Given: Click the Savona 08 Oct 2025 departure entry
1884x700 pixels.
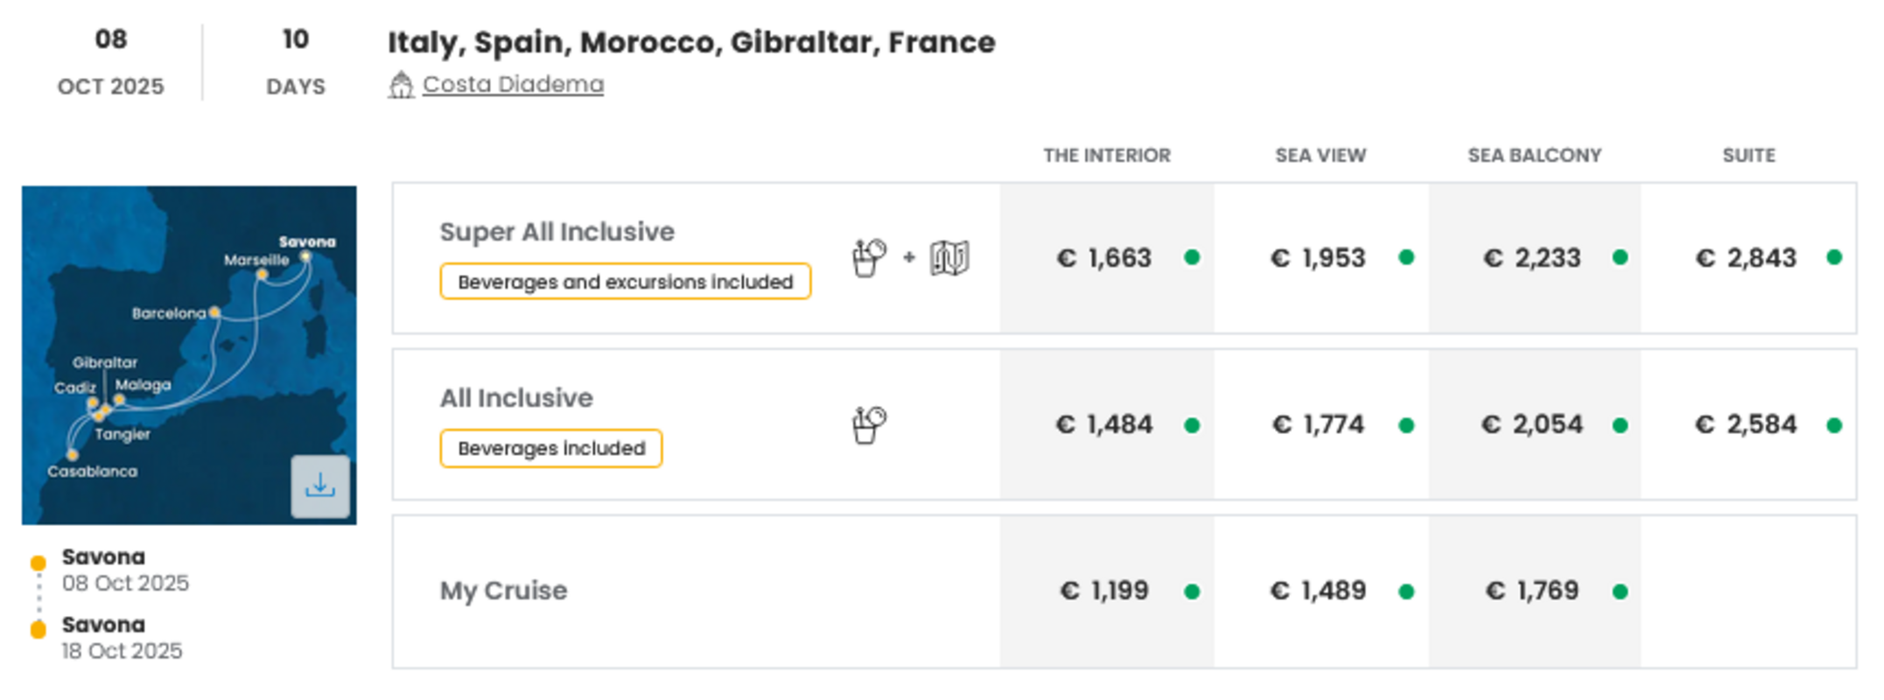Looking at the screenshot, I should tap(125, 570).
